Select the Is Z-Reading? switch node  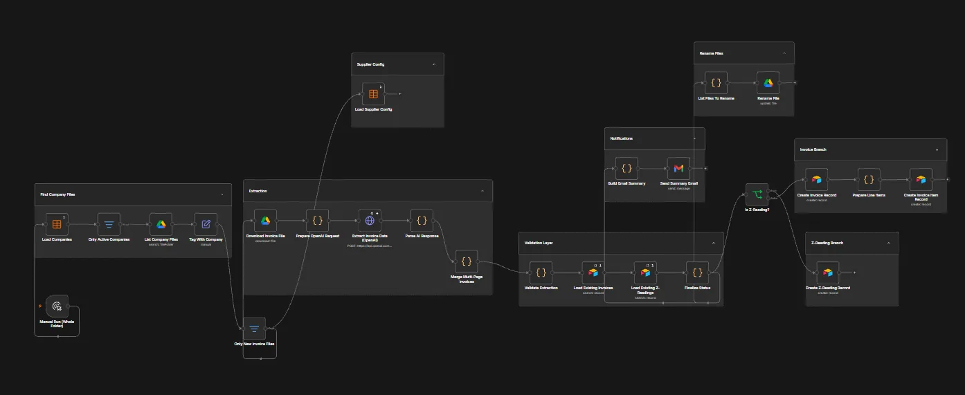coord(757,194)
